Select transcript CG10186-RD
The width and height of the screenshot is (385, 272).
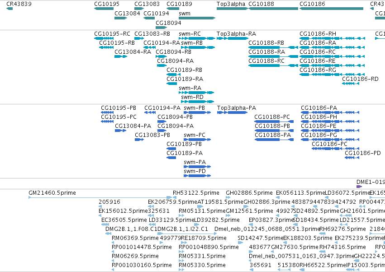click(351, 84)
